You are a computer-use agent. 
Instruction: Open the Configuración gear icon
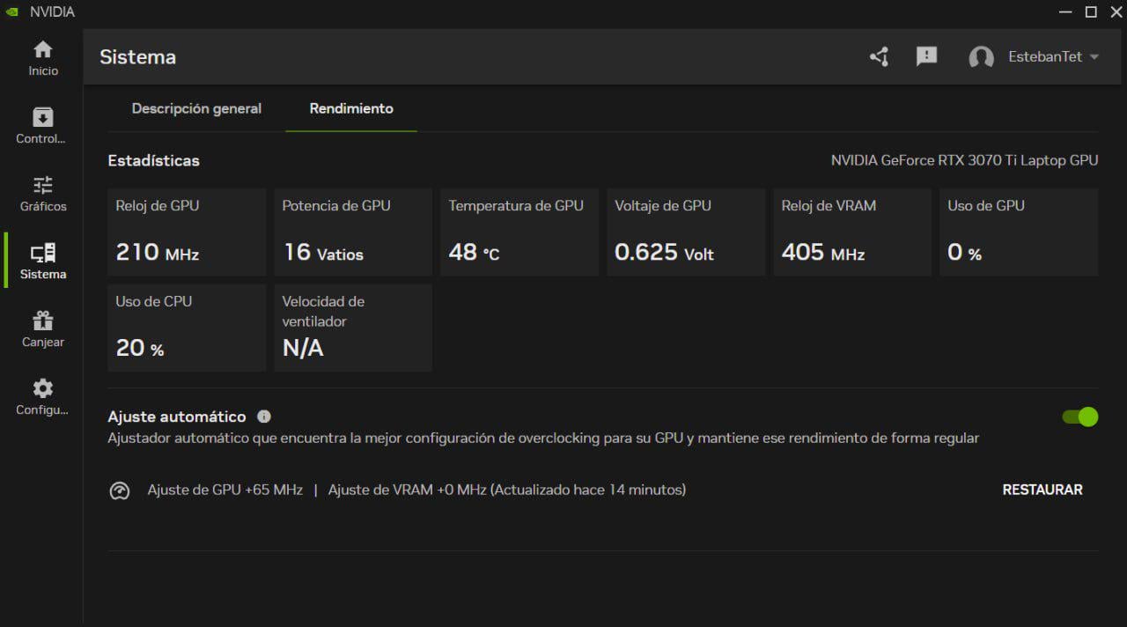click(x=42, y=388)
